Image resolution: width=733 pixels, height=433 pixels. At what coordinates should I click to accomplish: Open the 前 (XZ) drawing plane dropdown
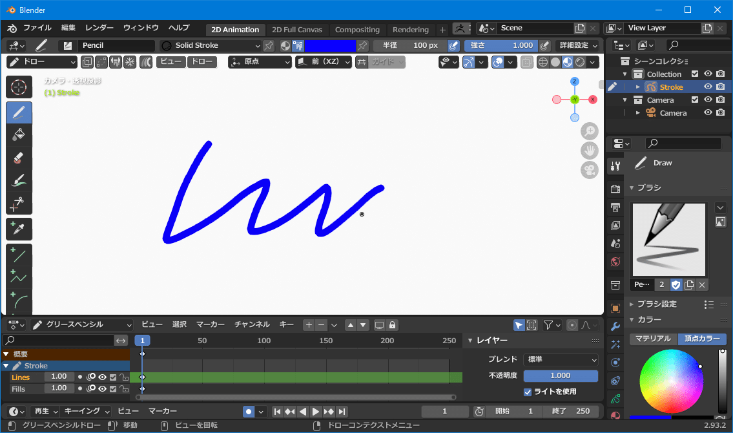coord(324,62)
